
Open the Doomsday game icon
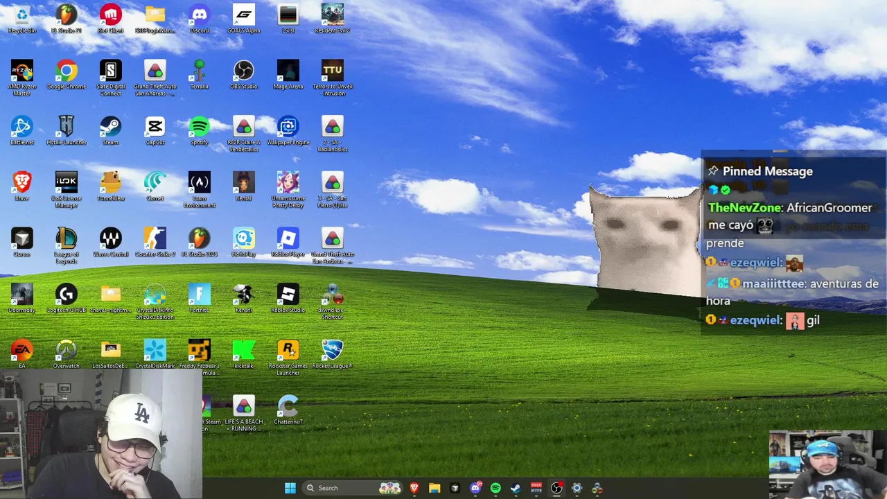22,298
